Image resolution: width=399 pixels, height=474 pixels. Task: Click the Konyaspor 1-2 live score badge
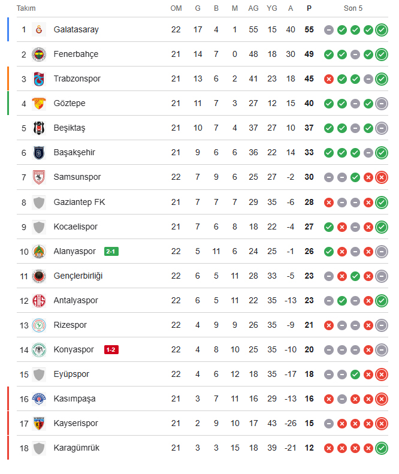pyautogui.click(x=111, y=349)
